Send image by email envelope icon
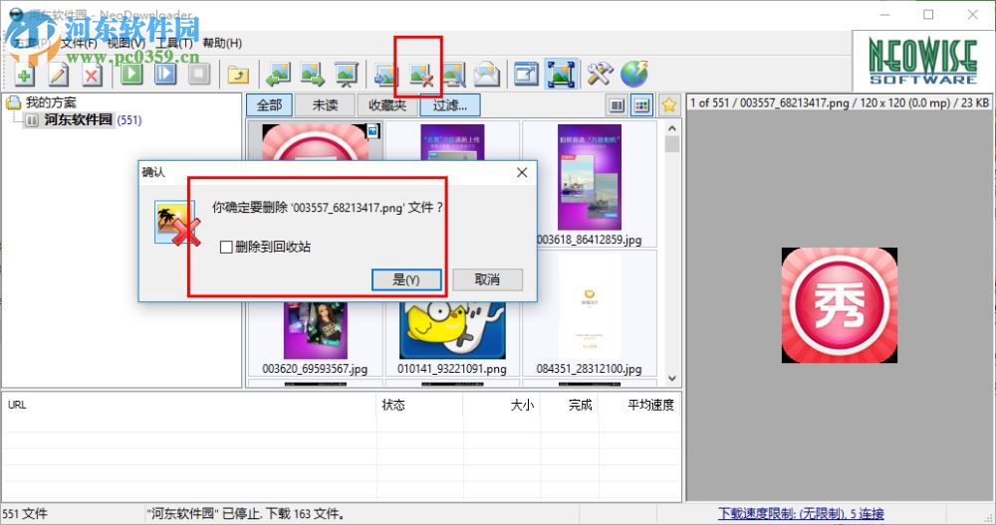The image size is (996, 525). click(x=487, y=75)
